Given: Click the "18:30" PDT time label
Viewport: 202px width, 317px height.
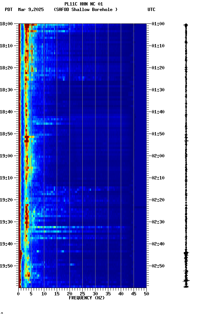Looking at the screenshot, I should 6,90.
